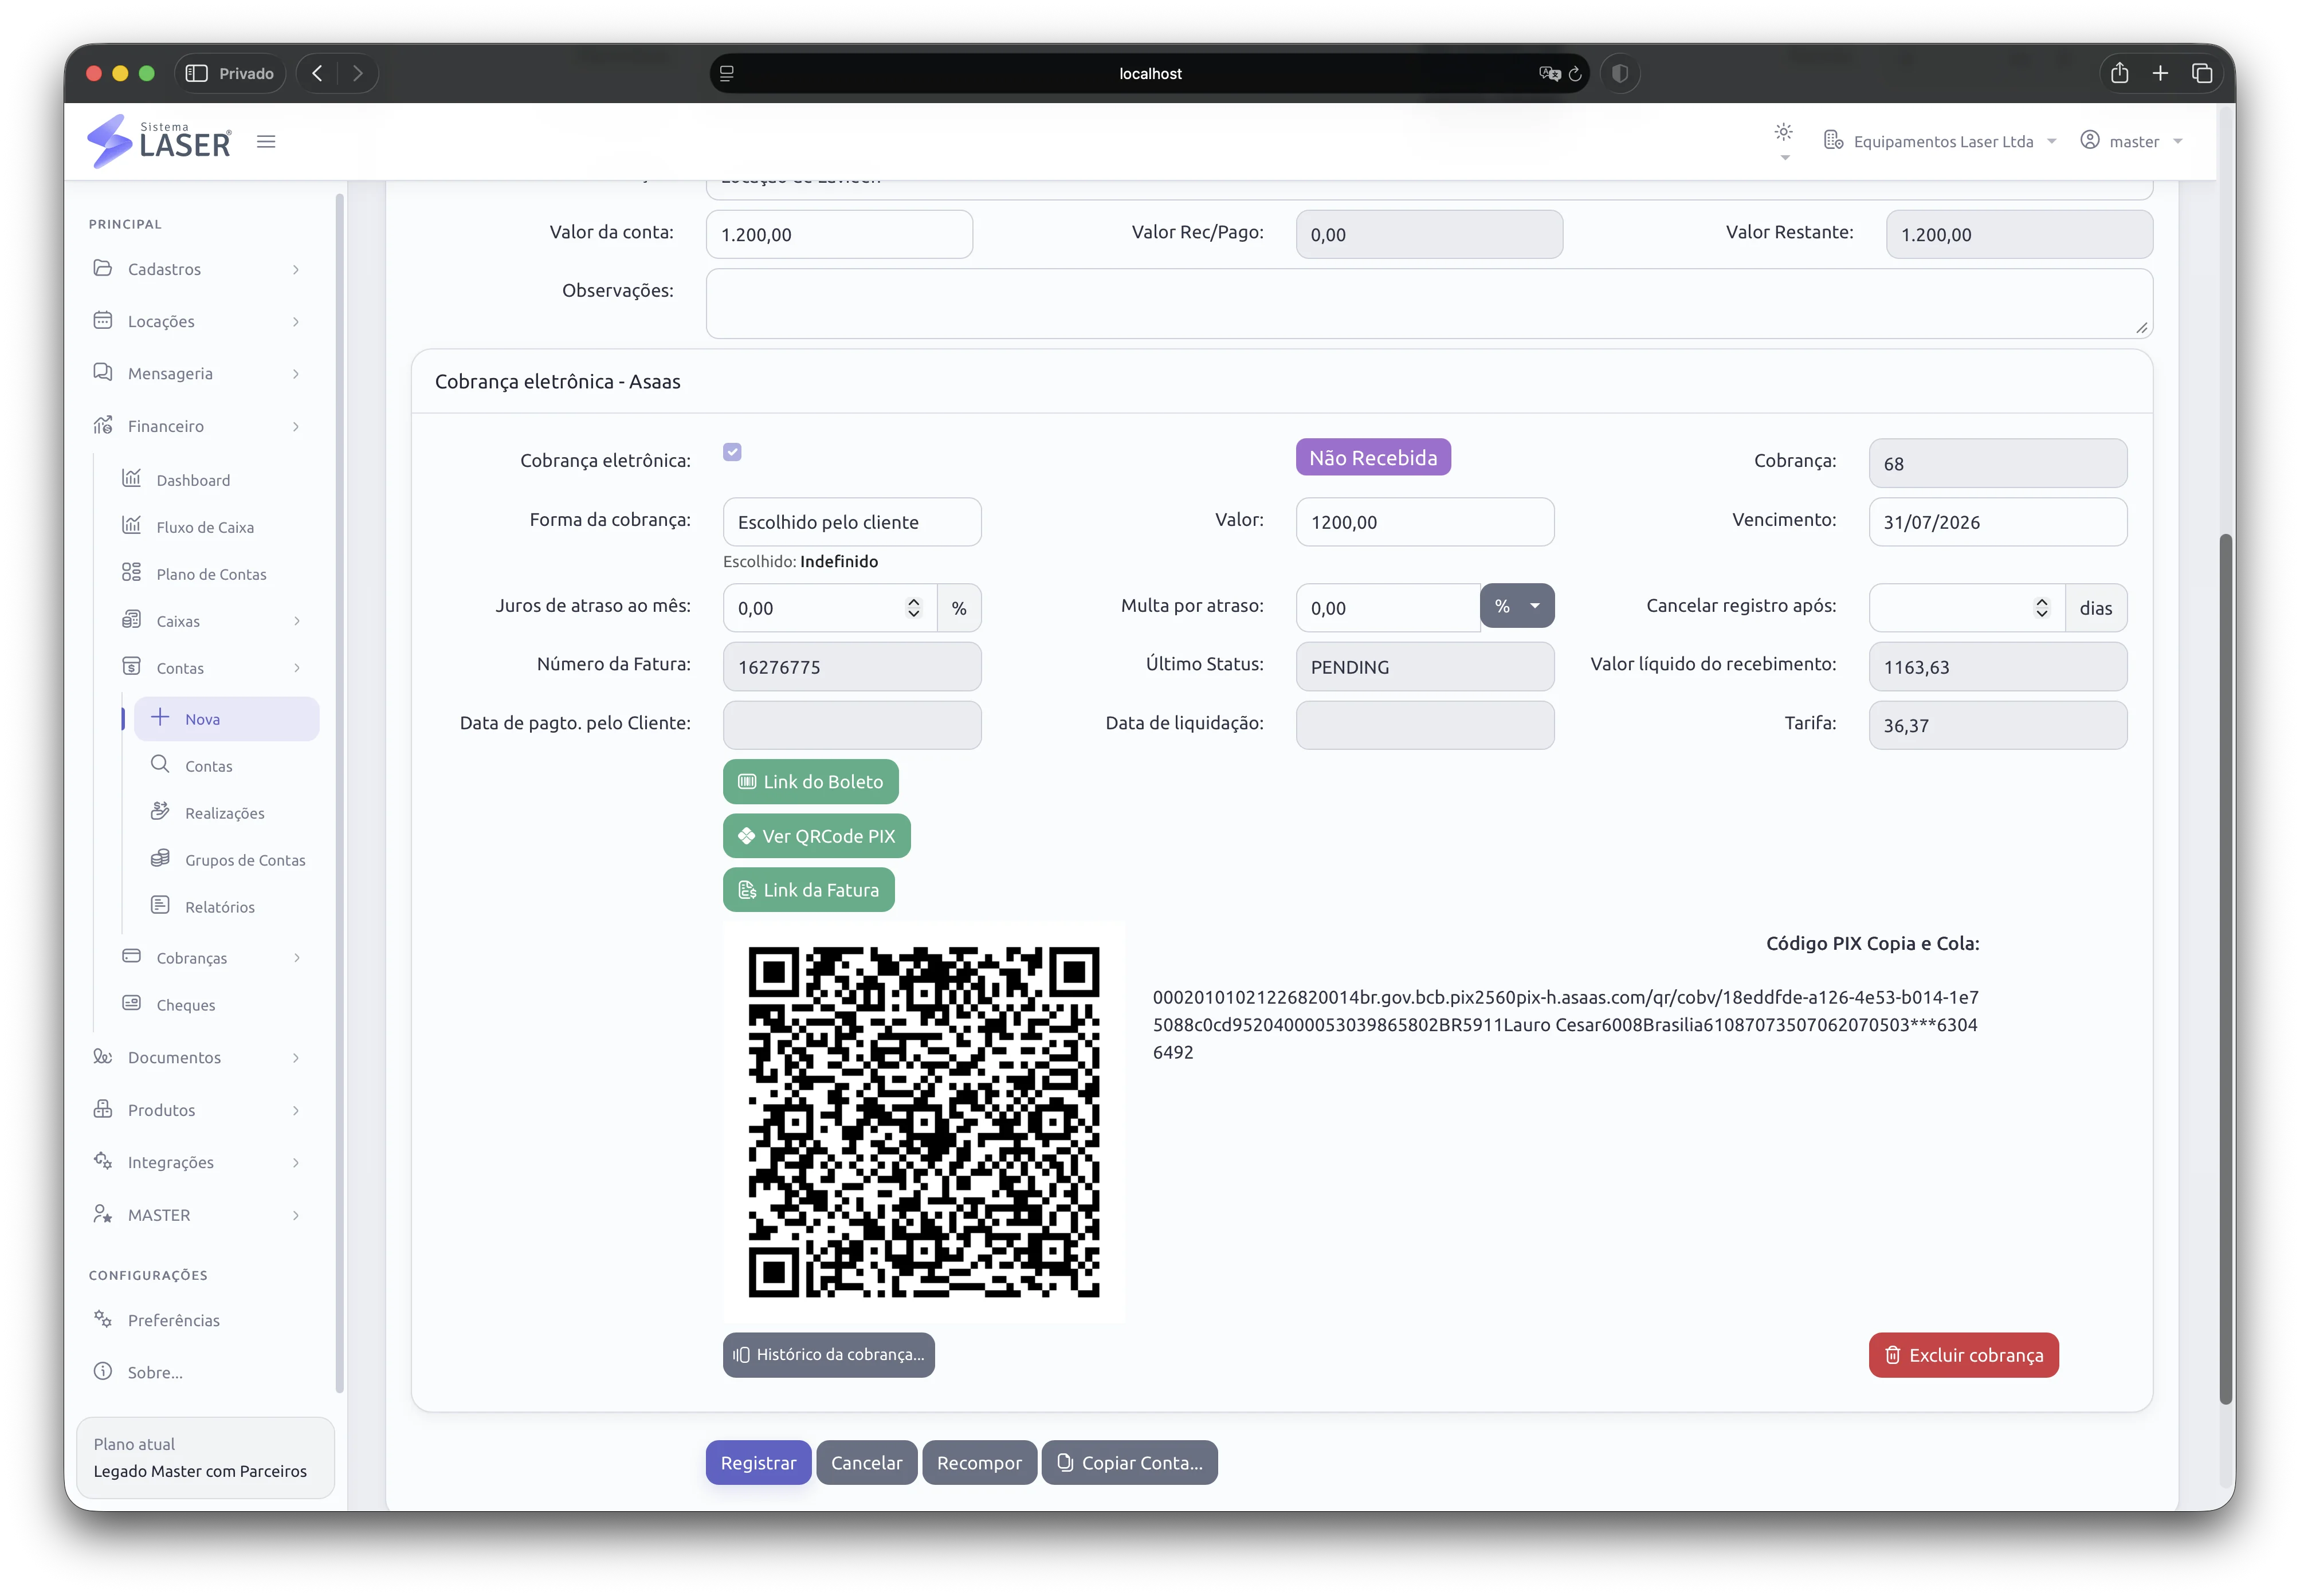This screenshot has width=2300, height=1596.
Task: Click the Dashboard chart icon
Action: (x=131, y=478)
